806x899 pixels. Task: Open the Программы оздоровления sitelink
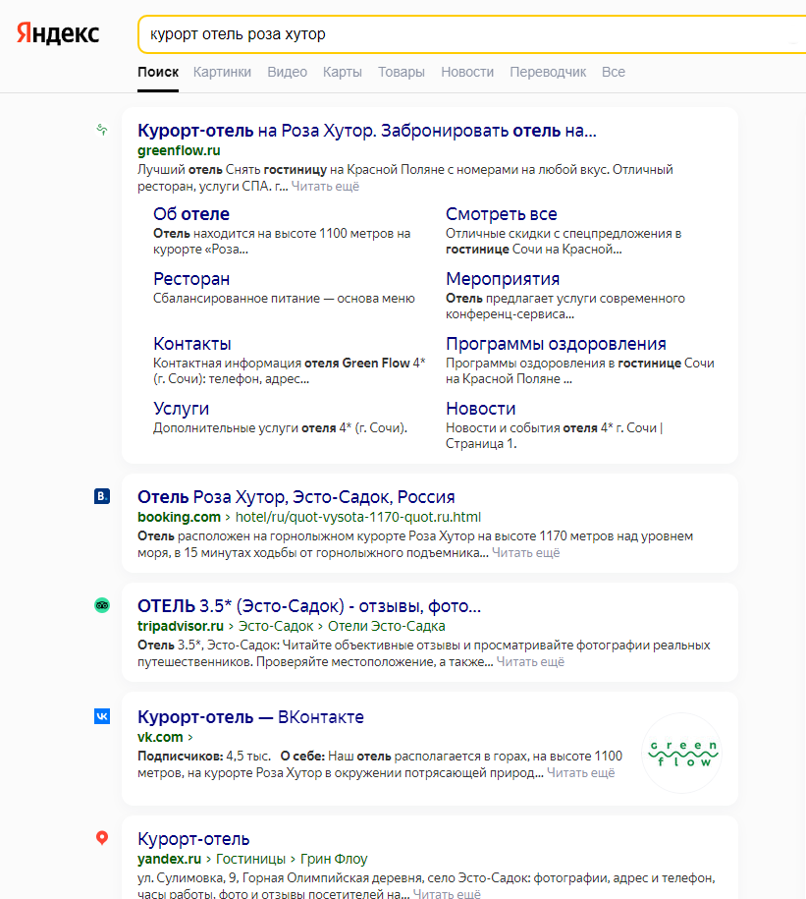coord(557,344)
